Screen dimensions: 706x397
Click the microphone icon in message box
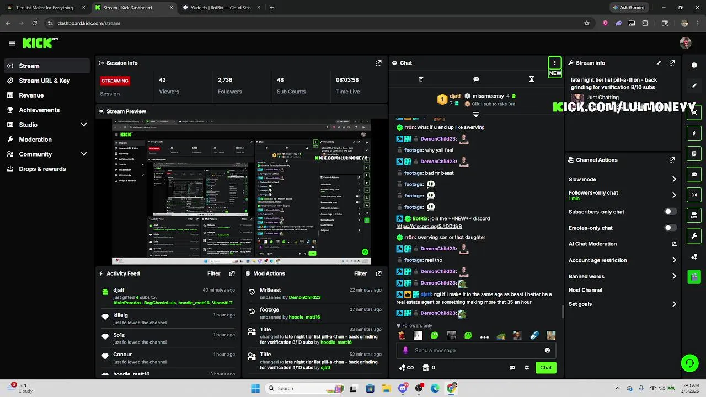406,350
